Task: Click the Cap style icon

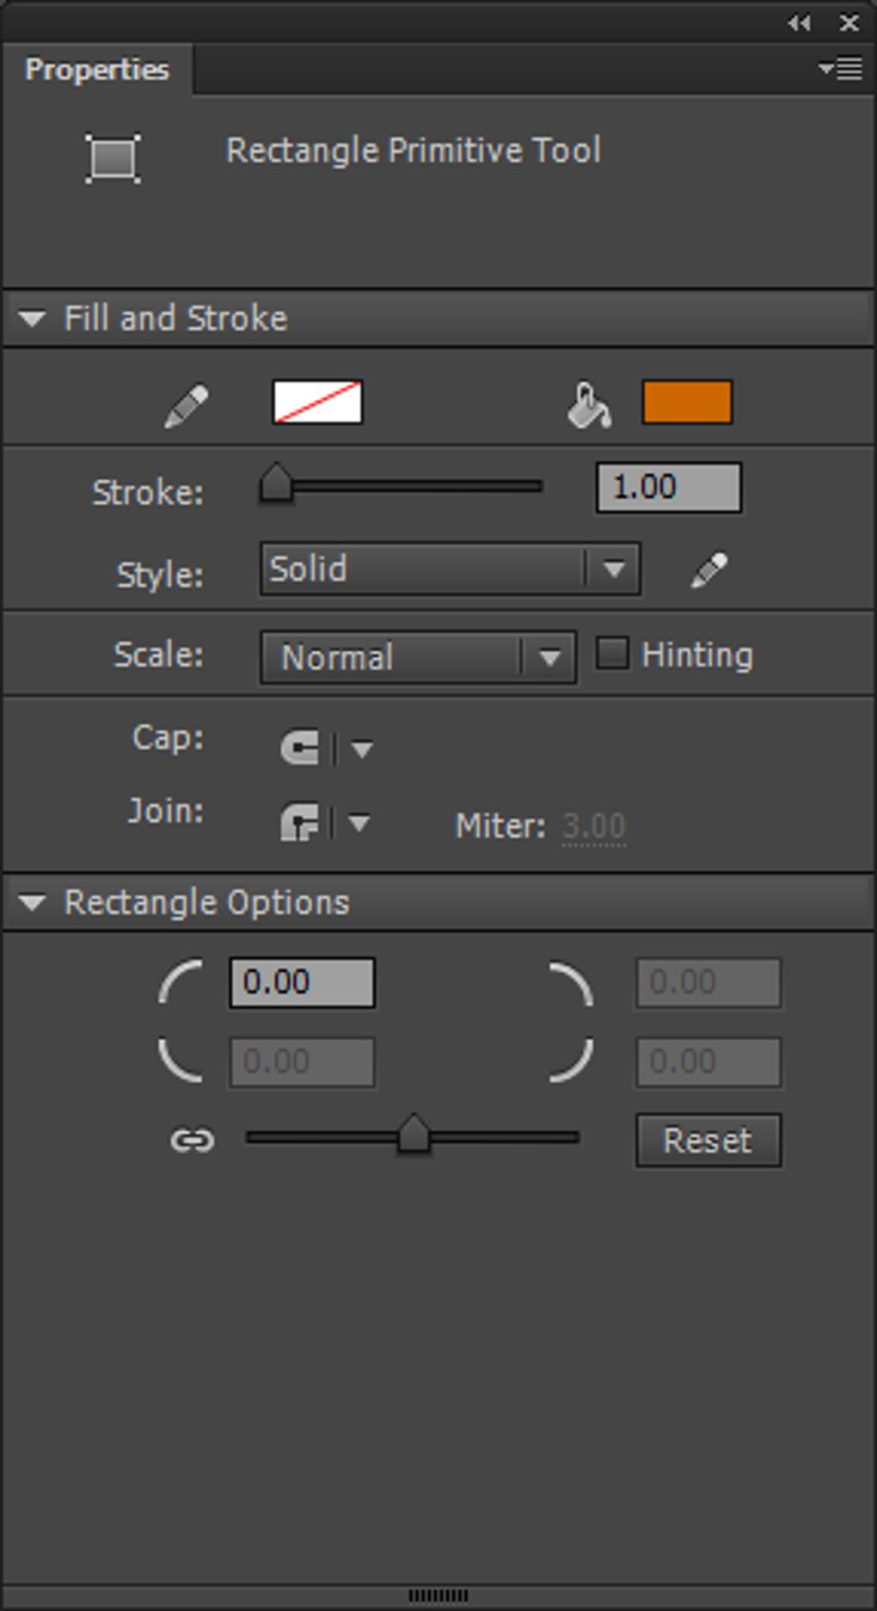Action: click(300, 747)
